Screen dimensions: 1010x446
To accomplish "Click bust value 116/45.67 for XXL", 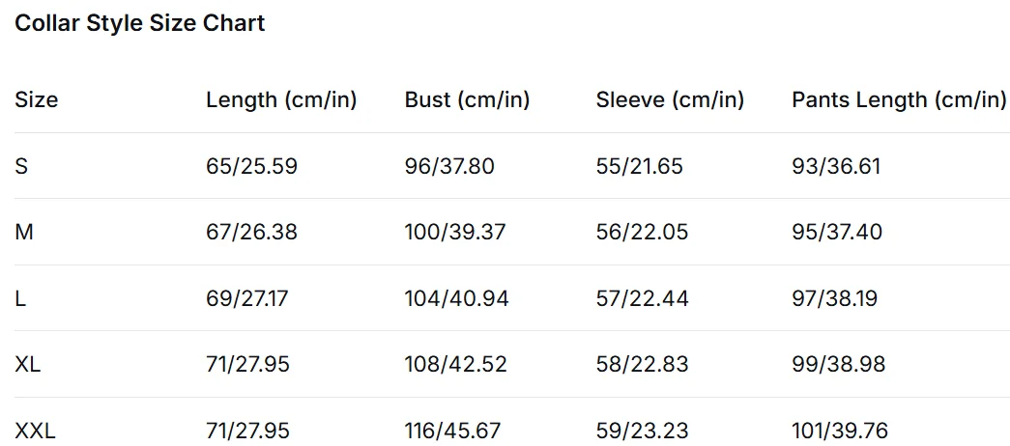I will 452,430.
